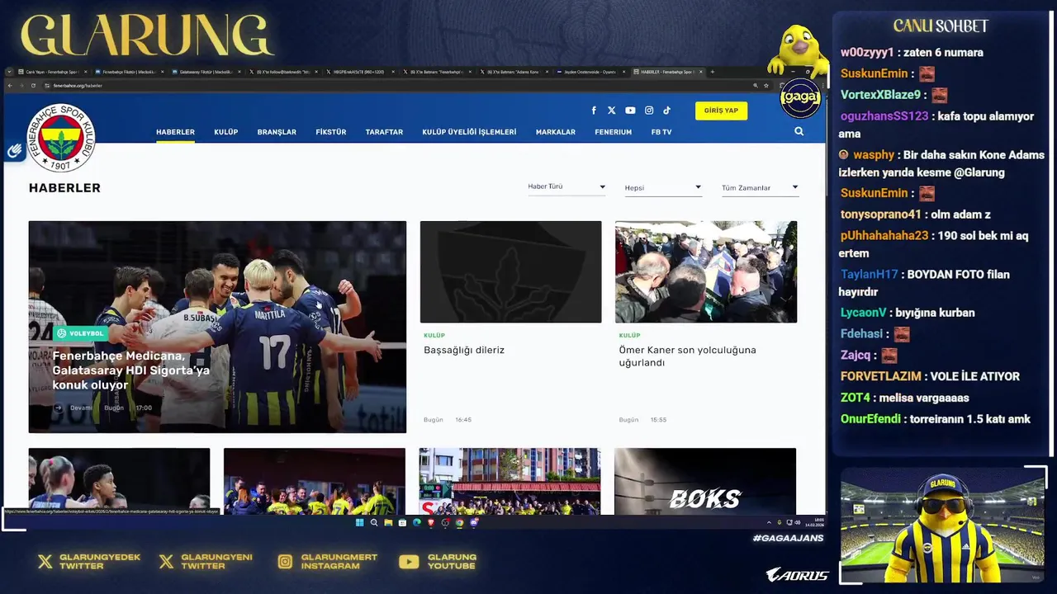
Task: Open the YouTube icon in site header
Action: (630, 111)
